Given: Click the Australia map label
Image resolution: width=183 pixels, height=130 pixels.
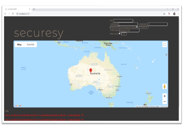Looking at the screenshot, I should pos(95,73).
